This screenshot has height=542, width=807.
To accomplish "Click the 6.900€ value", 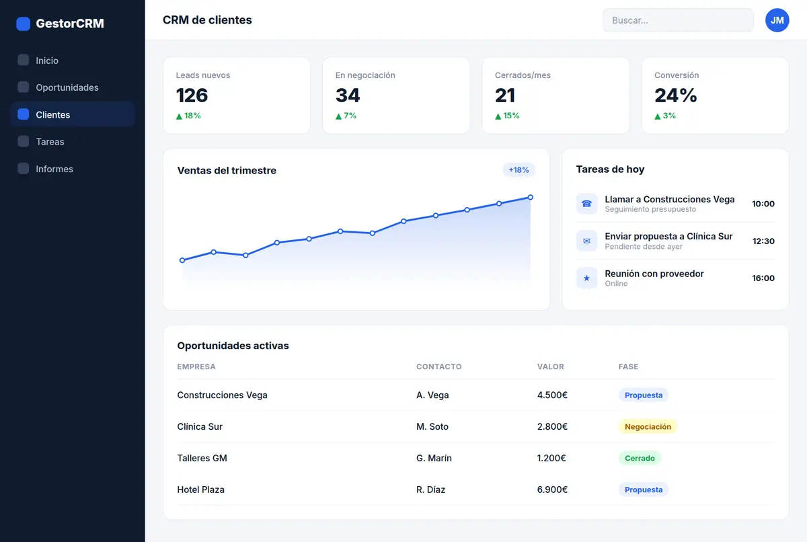I will [x=552, y=490].
